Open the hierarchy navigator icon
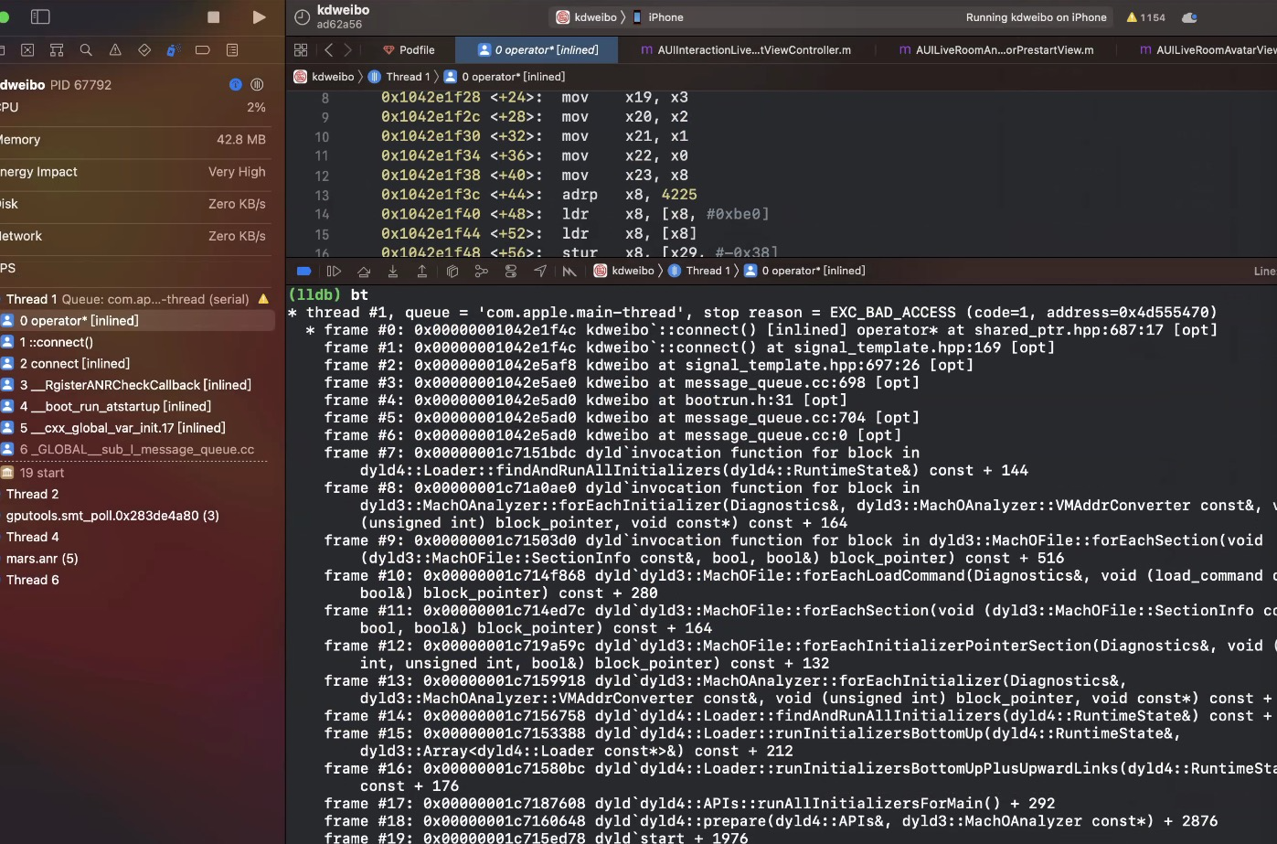This screenshot has height=844, width=1277. (x=57, y=50)
